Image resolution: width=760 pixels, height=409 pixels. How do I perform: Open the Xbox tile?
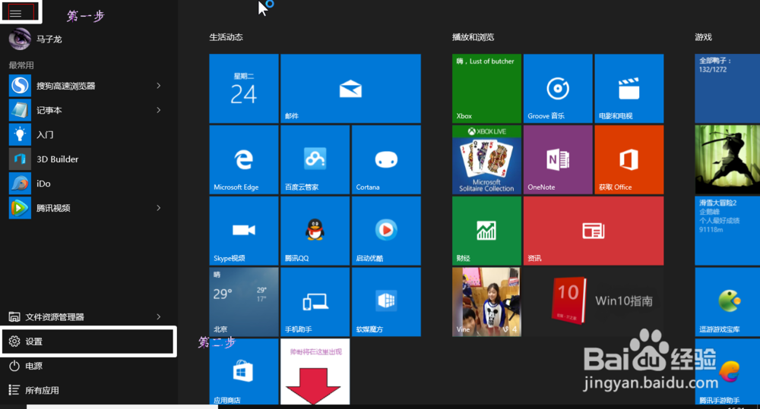(x=486, y=89)
